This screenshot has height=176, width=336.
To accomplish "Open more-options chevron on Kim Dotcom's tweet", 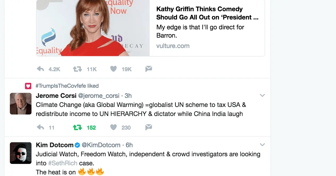I will [x=262, y=145].
